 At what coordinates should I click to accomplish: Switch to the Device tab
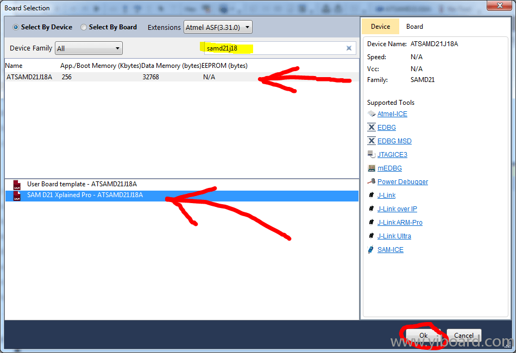(x=380, y=26)
